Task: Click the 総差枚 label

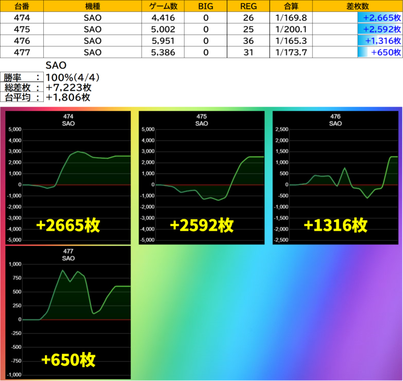Action: tap(22, 87)
